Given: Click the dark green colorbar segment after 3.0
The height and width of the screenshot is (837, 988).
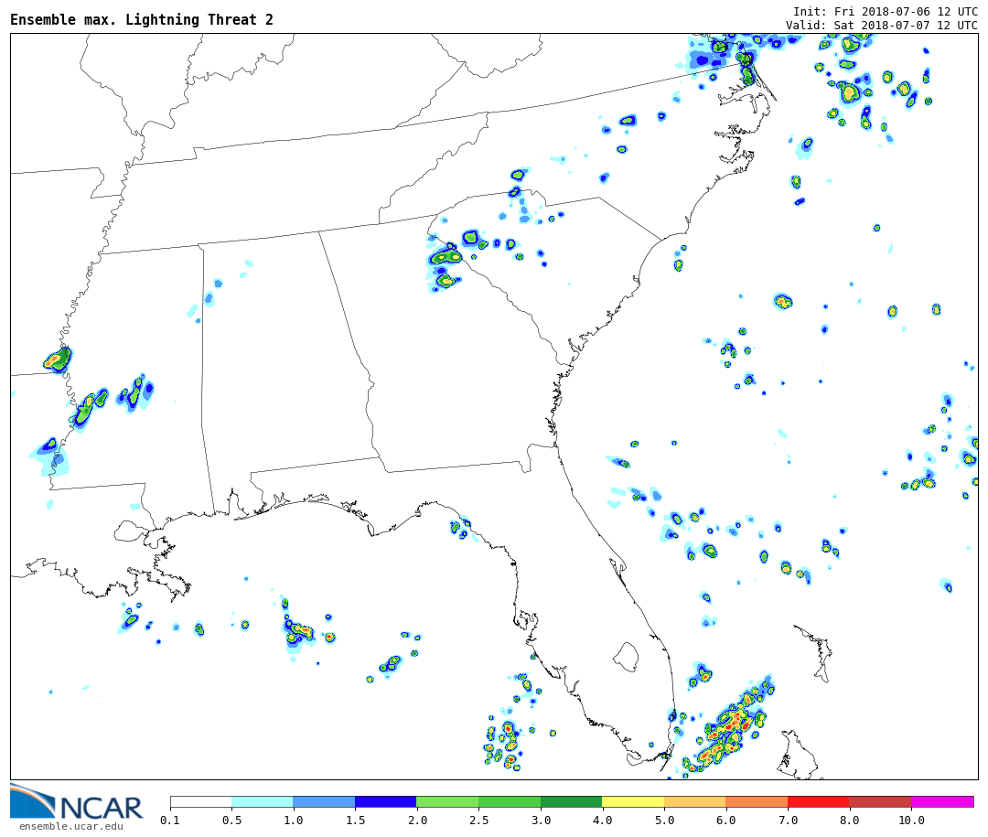Looking at the screenshot, I should (572, 801).
